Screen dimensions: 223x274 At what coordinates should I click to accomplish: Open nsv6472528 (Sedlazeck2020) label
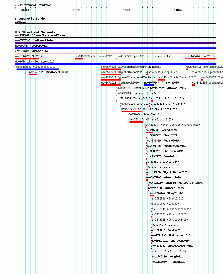click(121, 83)
